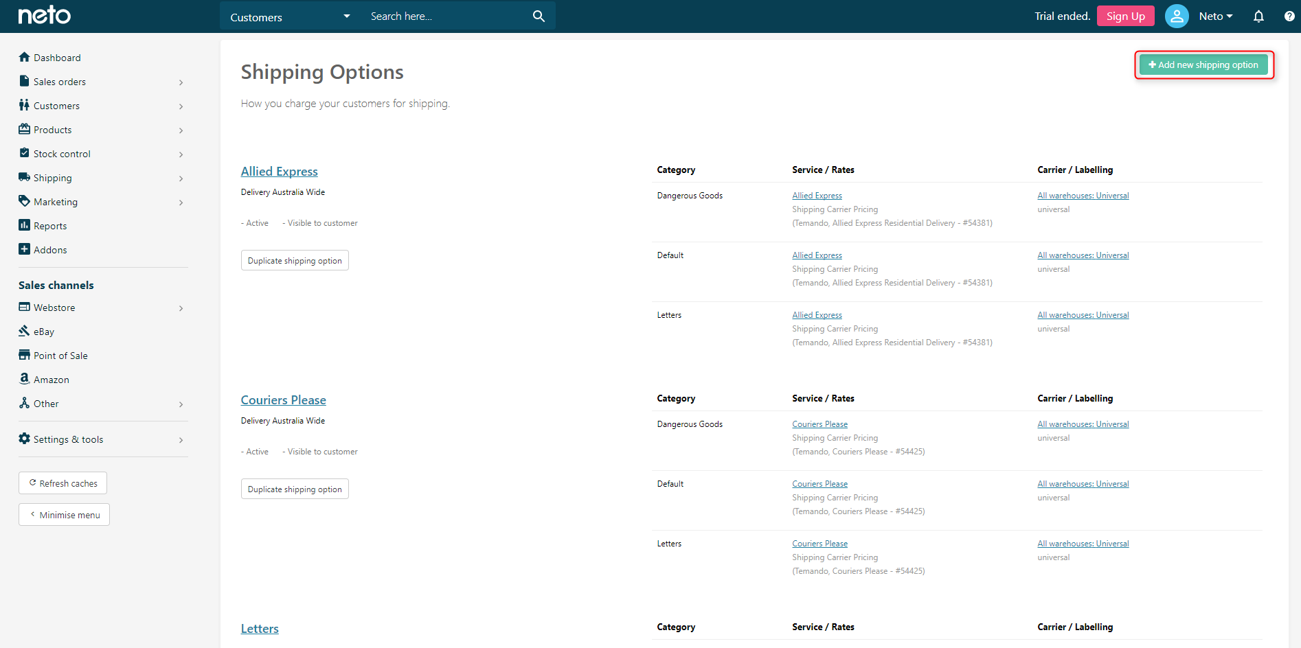Click Add new shipping option button
The image size is (1301, 648).
[1203, 65]
